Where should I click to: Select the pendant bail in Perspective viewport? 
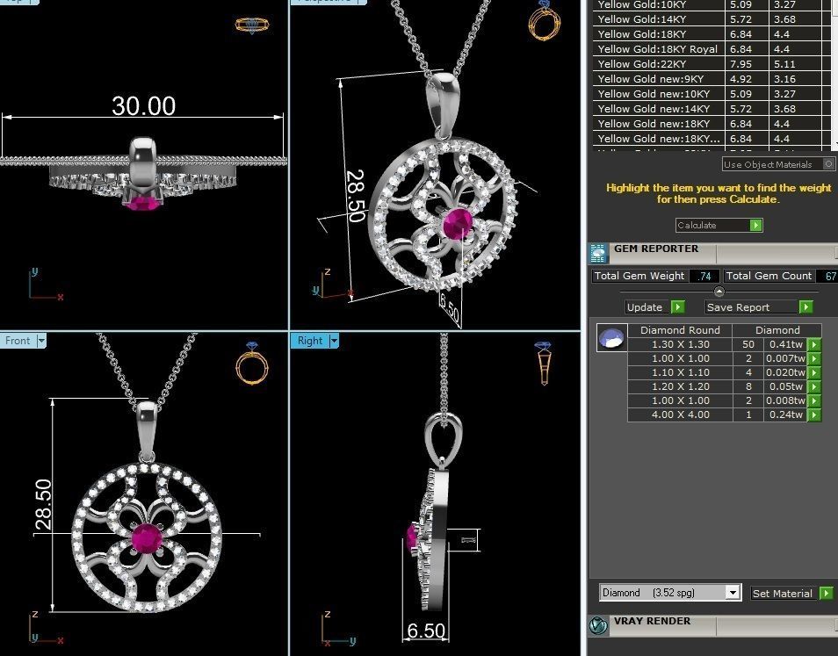[x=444, y=105]
